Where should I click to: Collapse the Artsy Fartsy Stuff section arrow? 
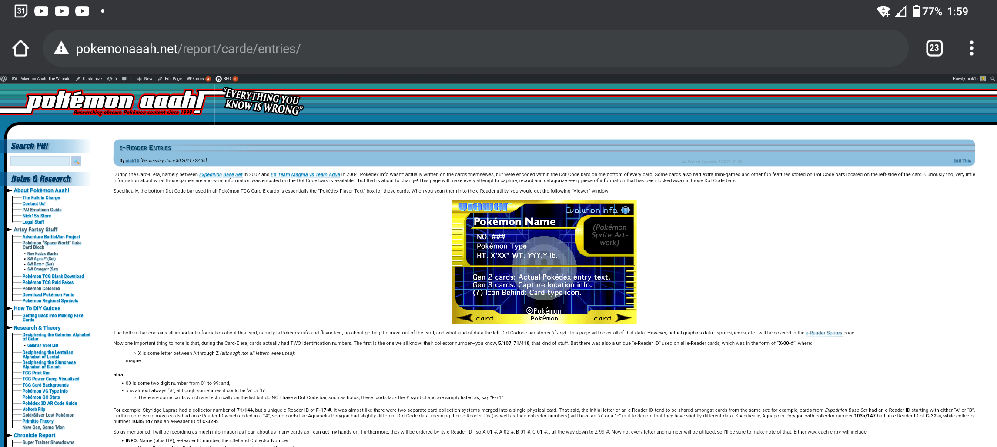click(x=9, y=230)
